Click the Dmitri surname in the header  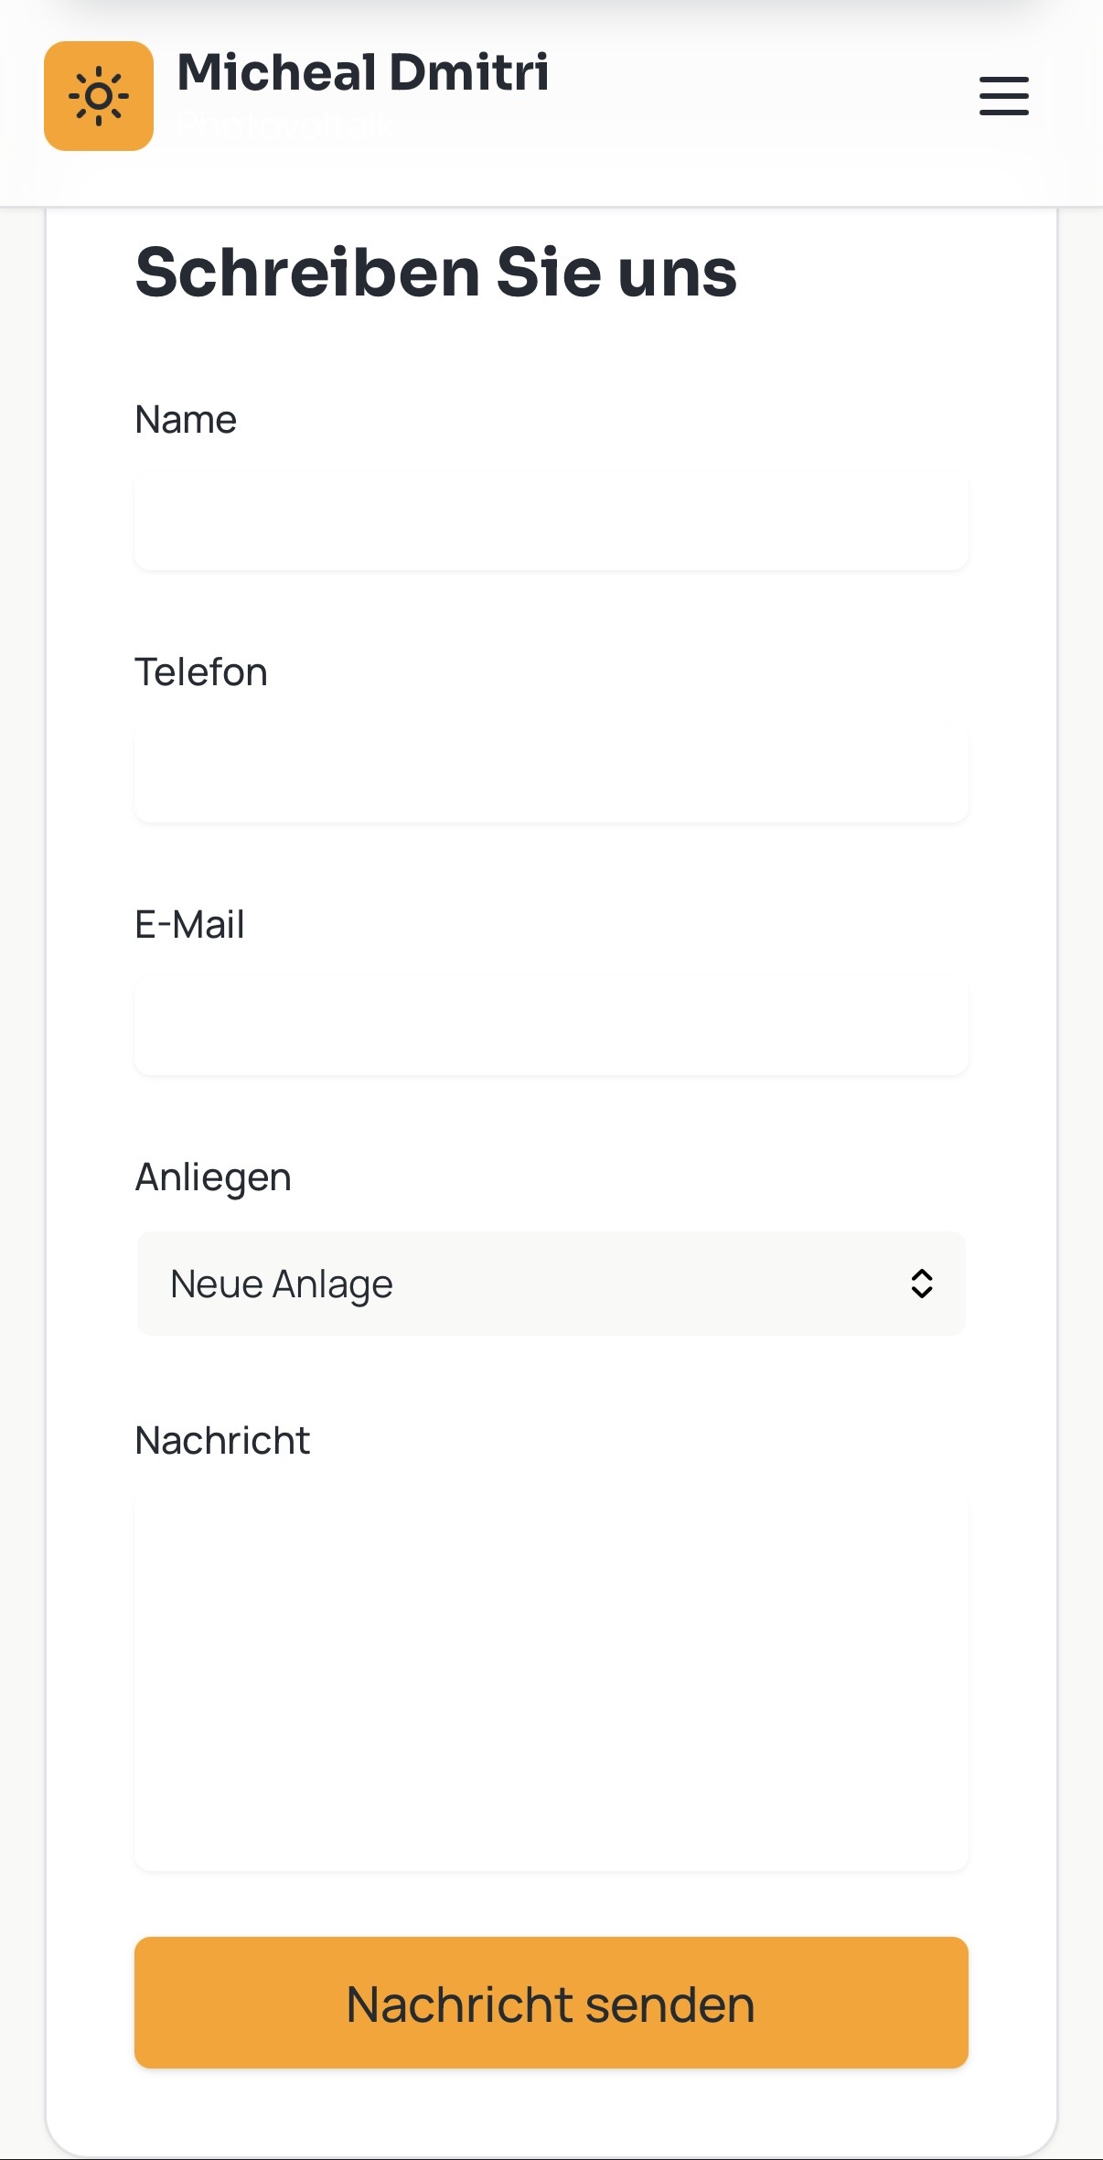(x=469, y=72)
